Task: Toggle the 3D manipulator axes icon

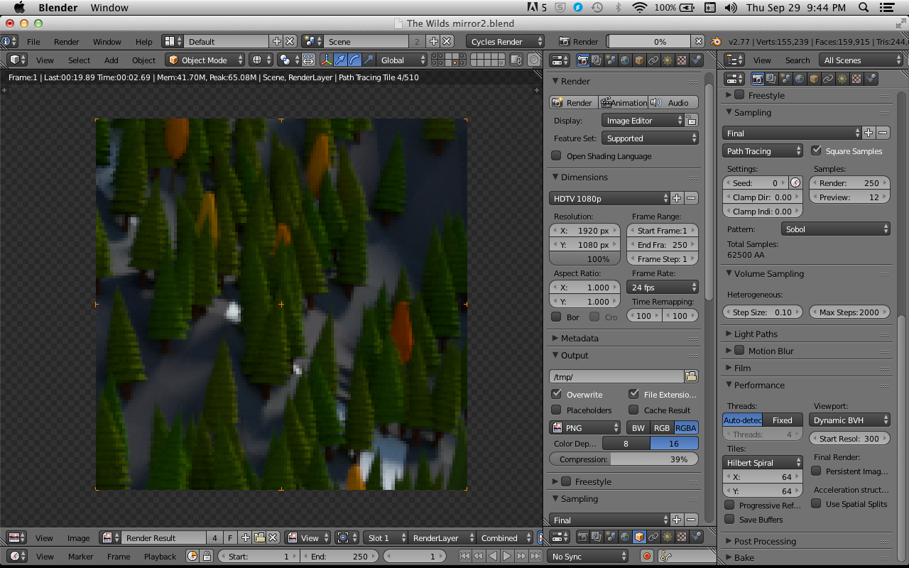Action: (x=327, y=60)
